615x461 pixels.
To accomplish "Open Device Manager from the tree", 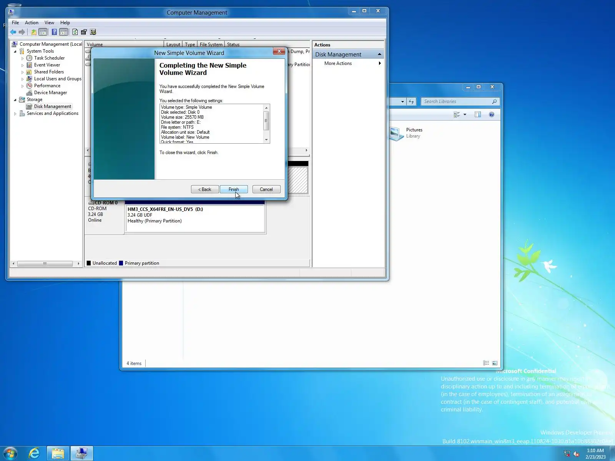I will (x=50, y=93).
